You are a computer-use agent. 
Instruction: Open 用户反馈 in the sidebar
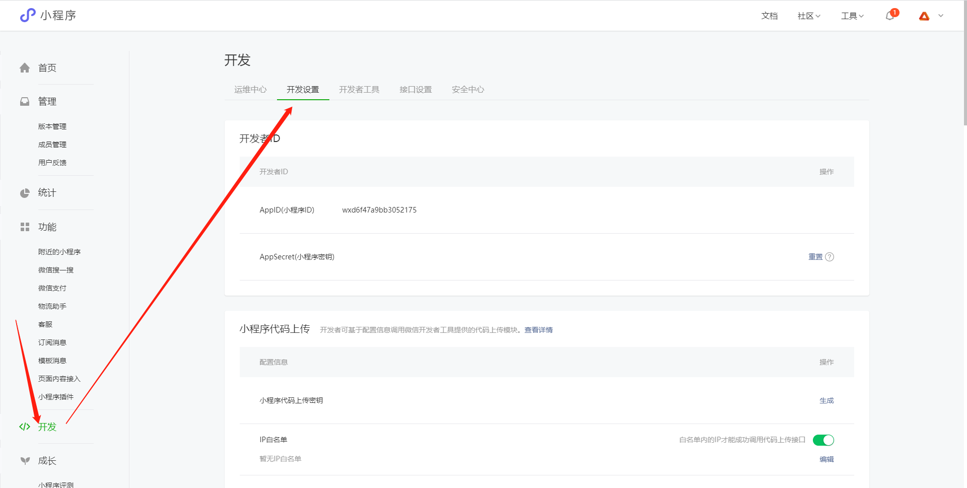click(x=52, y=163)
